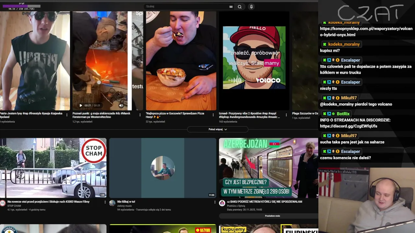
Task: Open the Voloco Izmael short thumbnail
Action: click(254, 61)
